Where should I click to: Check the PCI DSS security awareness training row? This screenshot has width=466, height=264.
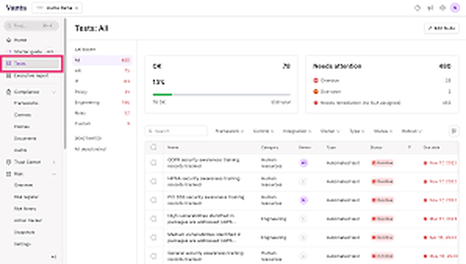(x=153, y=200)
